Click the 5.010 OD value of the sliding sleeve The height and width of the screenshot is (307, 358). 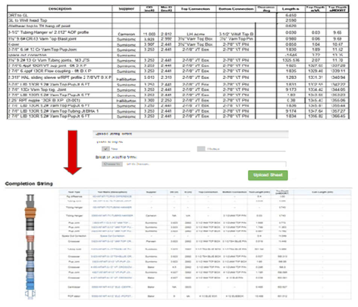click(x=149, y=78)
